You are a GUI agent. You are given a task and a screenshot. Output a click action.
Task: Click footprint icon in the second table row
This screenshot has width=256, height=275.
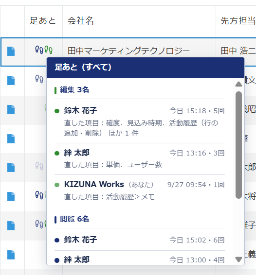[x=39, y=79]
